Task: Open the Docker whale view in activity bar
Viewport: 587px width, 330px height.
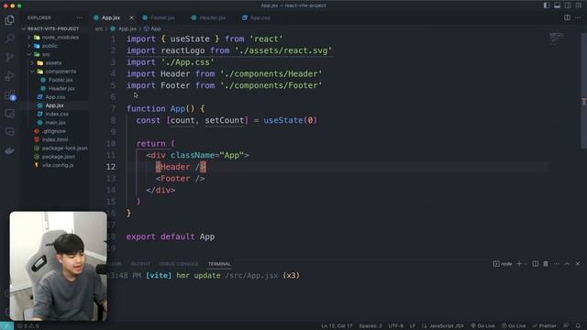Action: [x=10, y=150]
